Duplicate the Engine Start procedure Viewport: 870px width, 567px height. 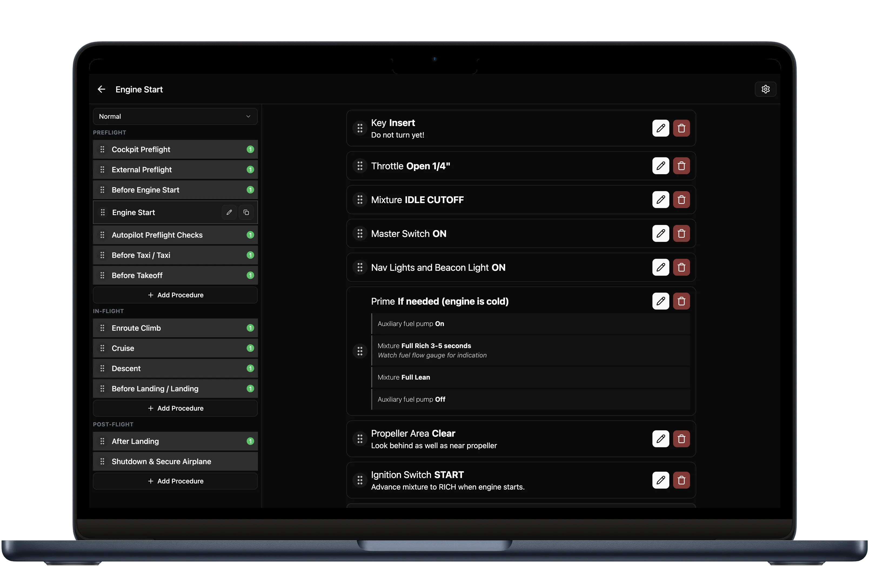click(x=246, y=213)
